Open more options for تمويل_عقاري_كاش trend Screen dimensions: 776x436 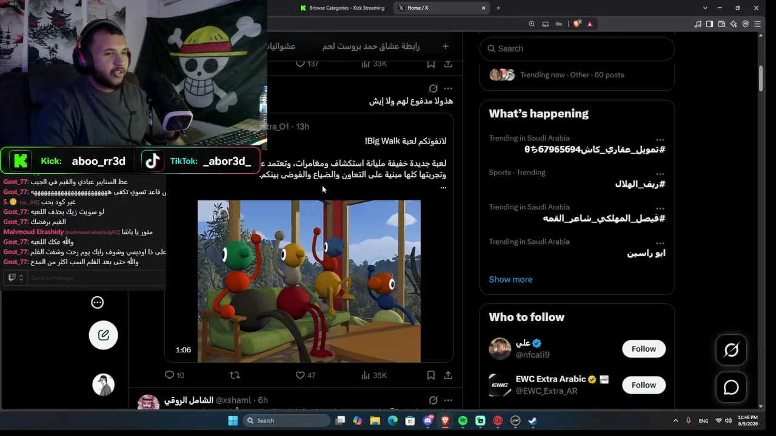[660, 139]
